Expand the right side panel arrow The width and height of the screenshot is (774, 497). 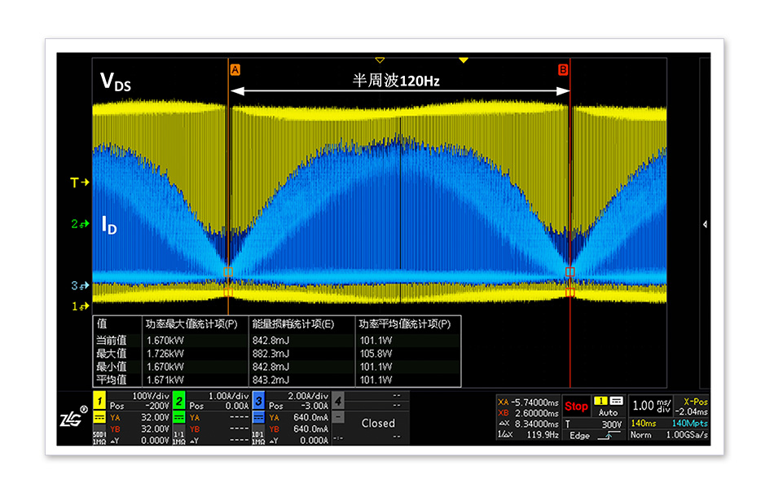(x=705, y=224)
